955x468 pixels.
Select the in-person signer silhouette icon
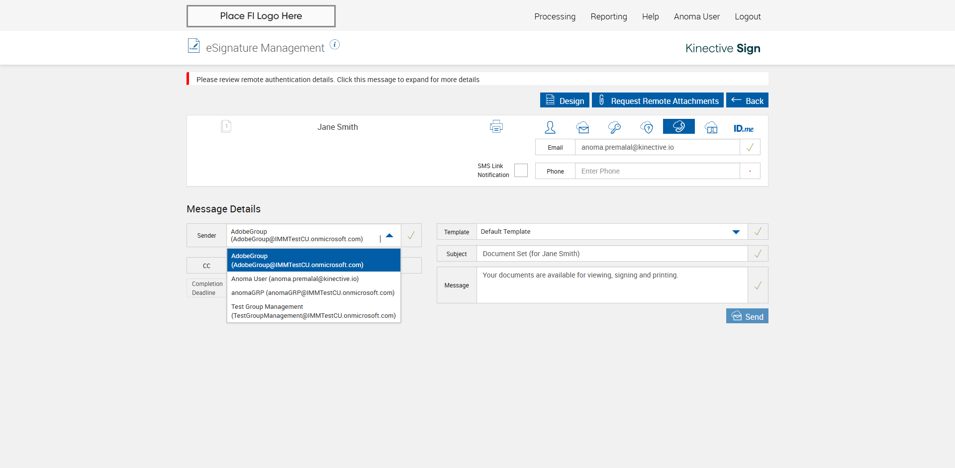(x=550, y=127)
